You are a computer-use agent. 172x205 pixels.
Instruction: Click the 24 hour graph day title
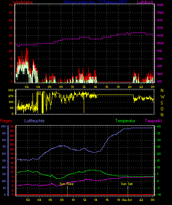[x=95, y=2]
